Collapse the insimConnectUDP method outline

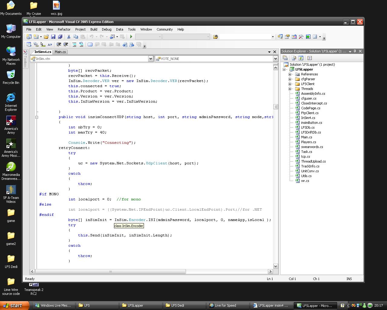(37, 117)
